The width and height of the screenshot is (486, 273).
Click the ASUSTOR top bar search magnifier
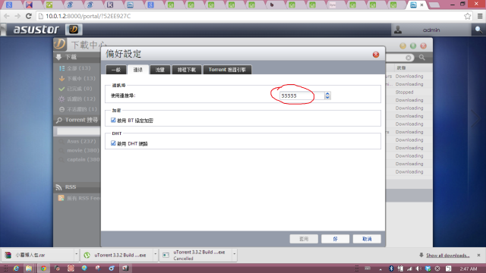[478, 30]
